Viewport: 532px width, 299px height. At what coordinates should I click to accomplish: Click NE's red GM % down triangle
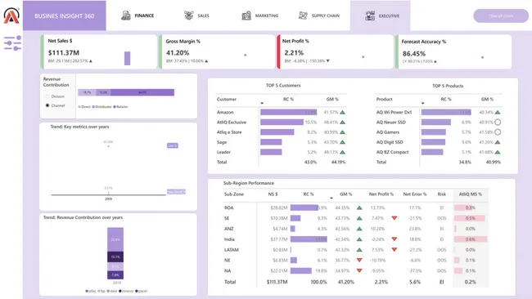point(359,260)
